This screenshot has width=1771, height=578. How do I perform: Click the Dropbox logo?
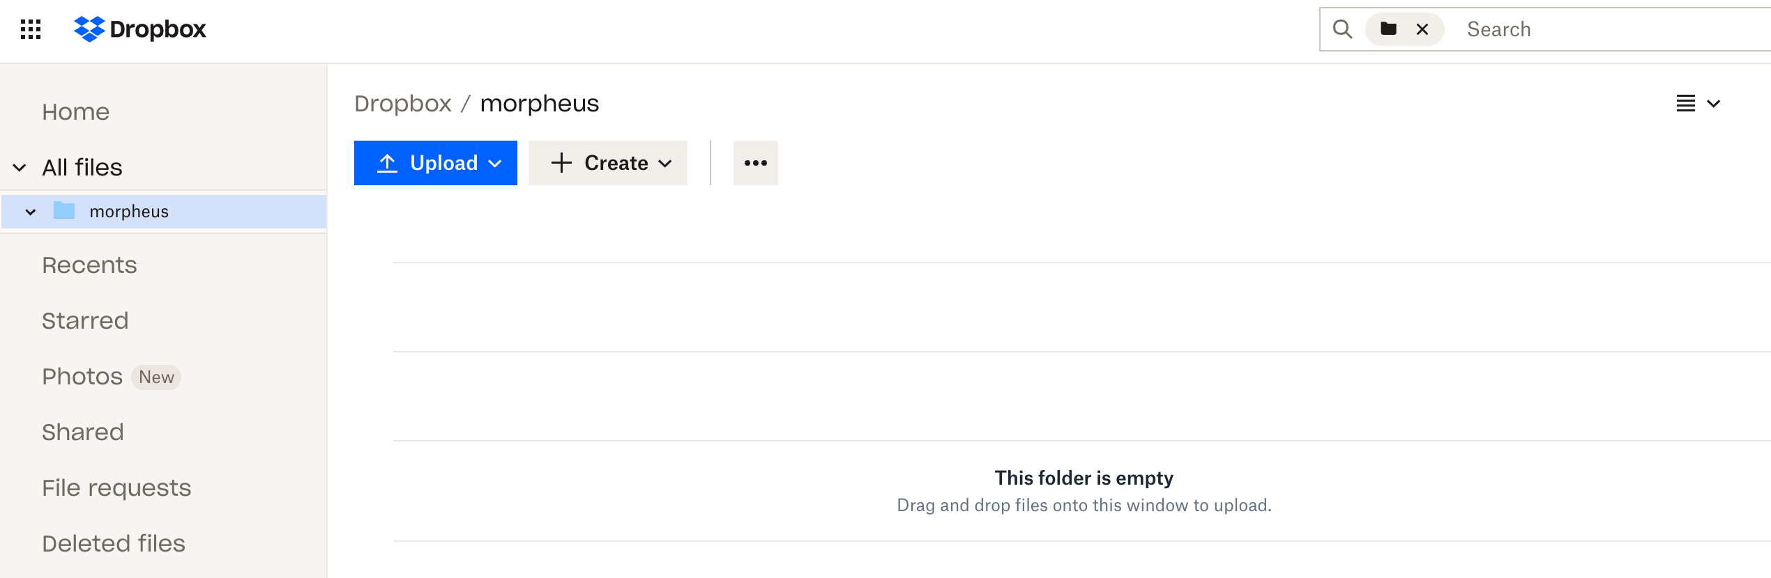tap(140, 29)
